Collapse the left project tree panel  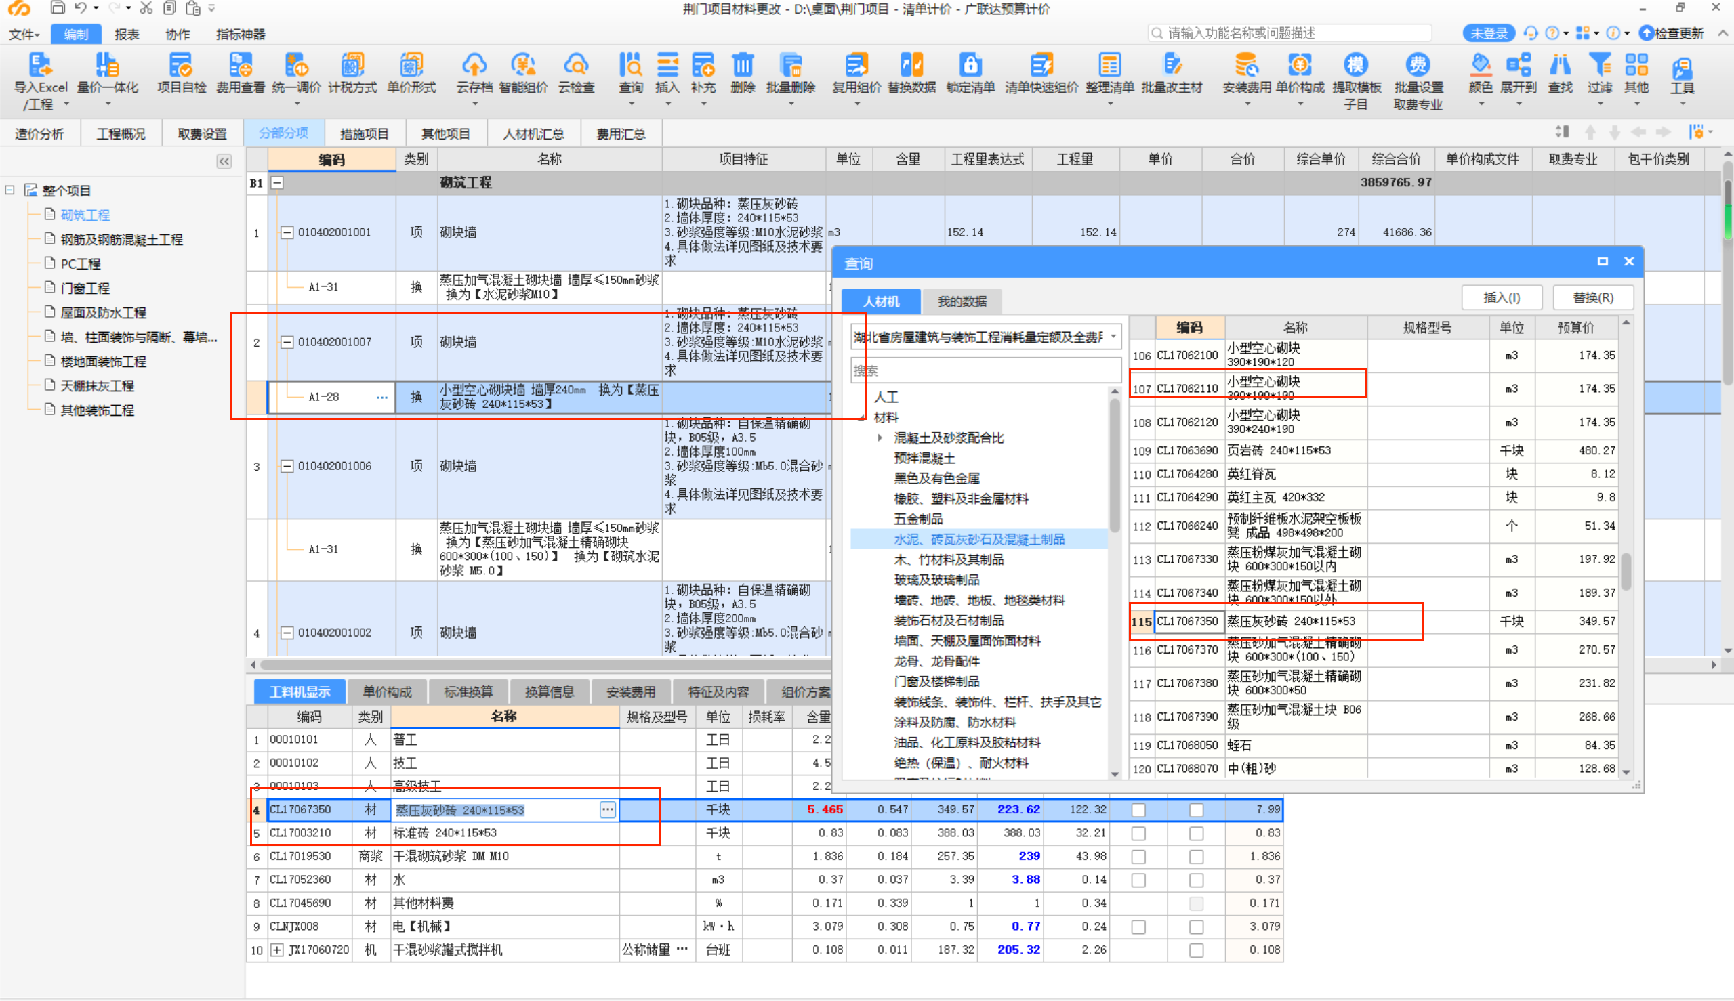[224, 162]
